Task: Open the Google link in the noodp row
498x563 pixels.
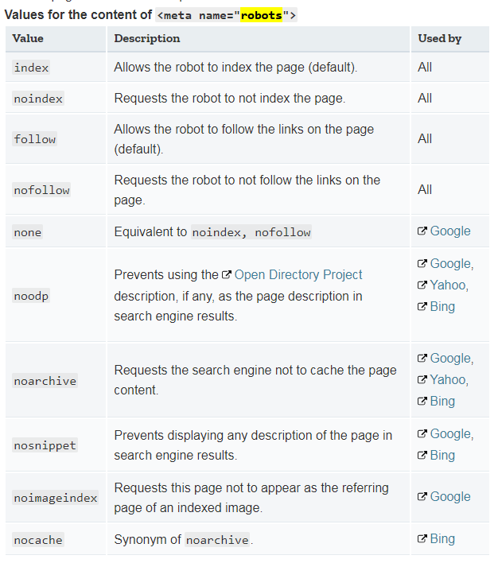Action: click(x=451, y=264)
